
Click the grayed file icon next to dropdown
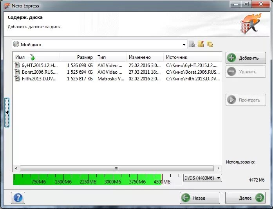pyautogui.click(x=192, y=44)
